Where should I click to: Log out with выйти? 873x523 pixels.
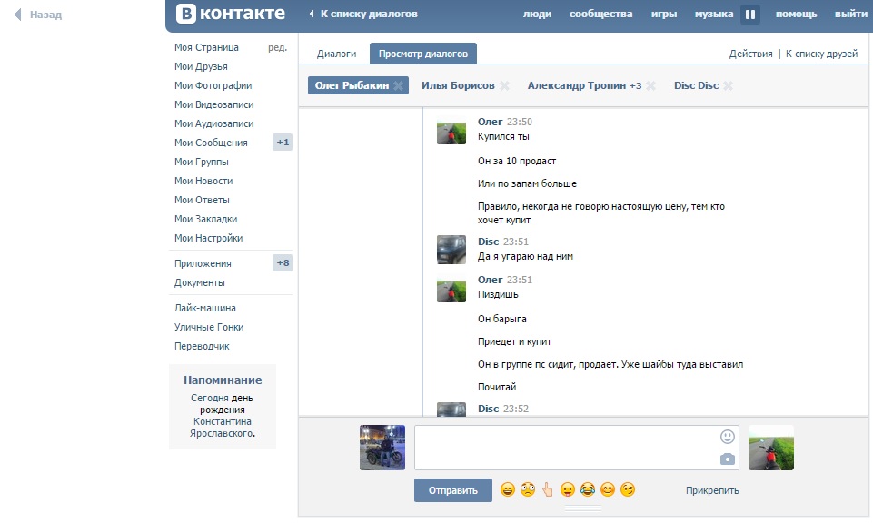point(850,14)
